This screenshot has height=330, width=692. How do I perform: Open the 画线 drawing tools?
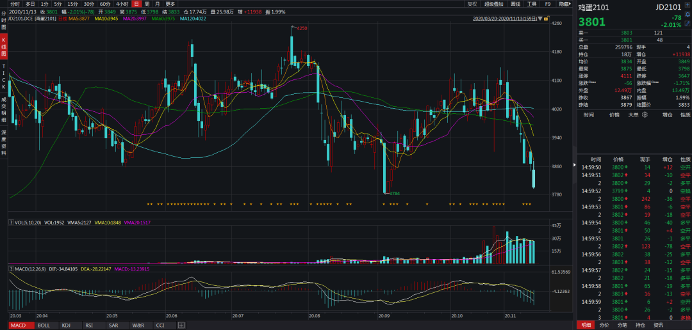tap(515, 4)
